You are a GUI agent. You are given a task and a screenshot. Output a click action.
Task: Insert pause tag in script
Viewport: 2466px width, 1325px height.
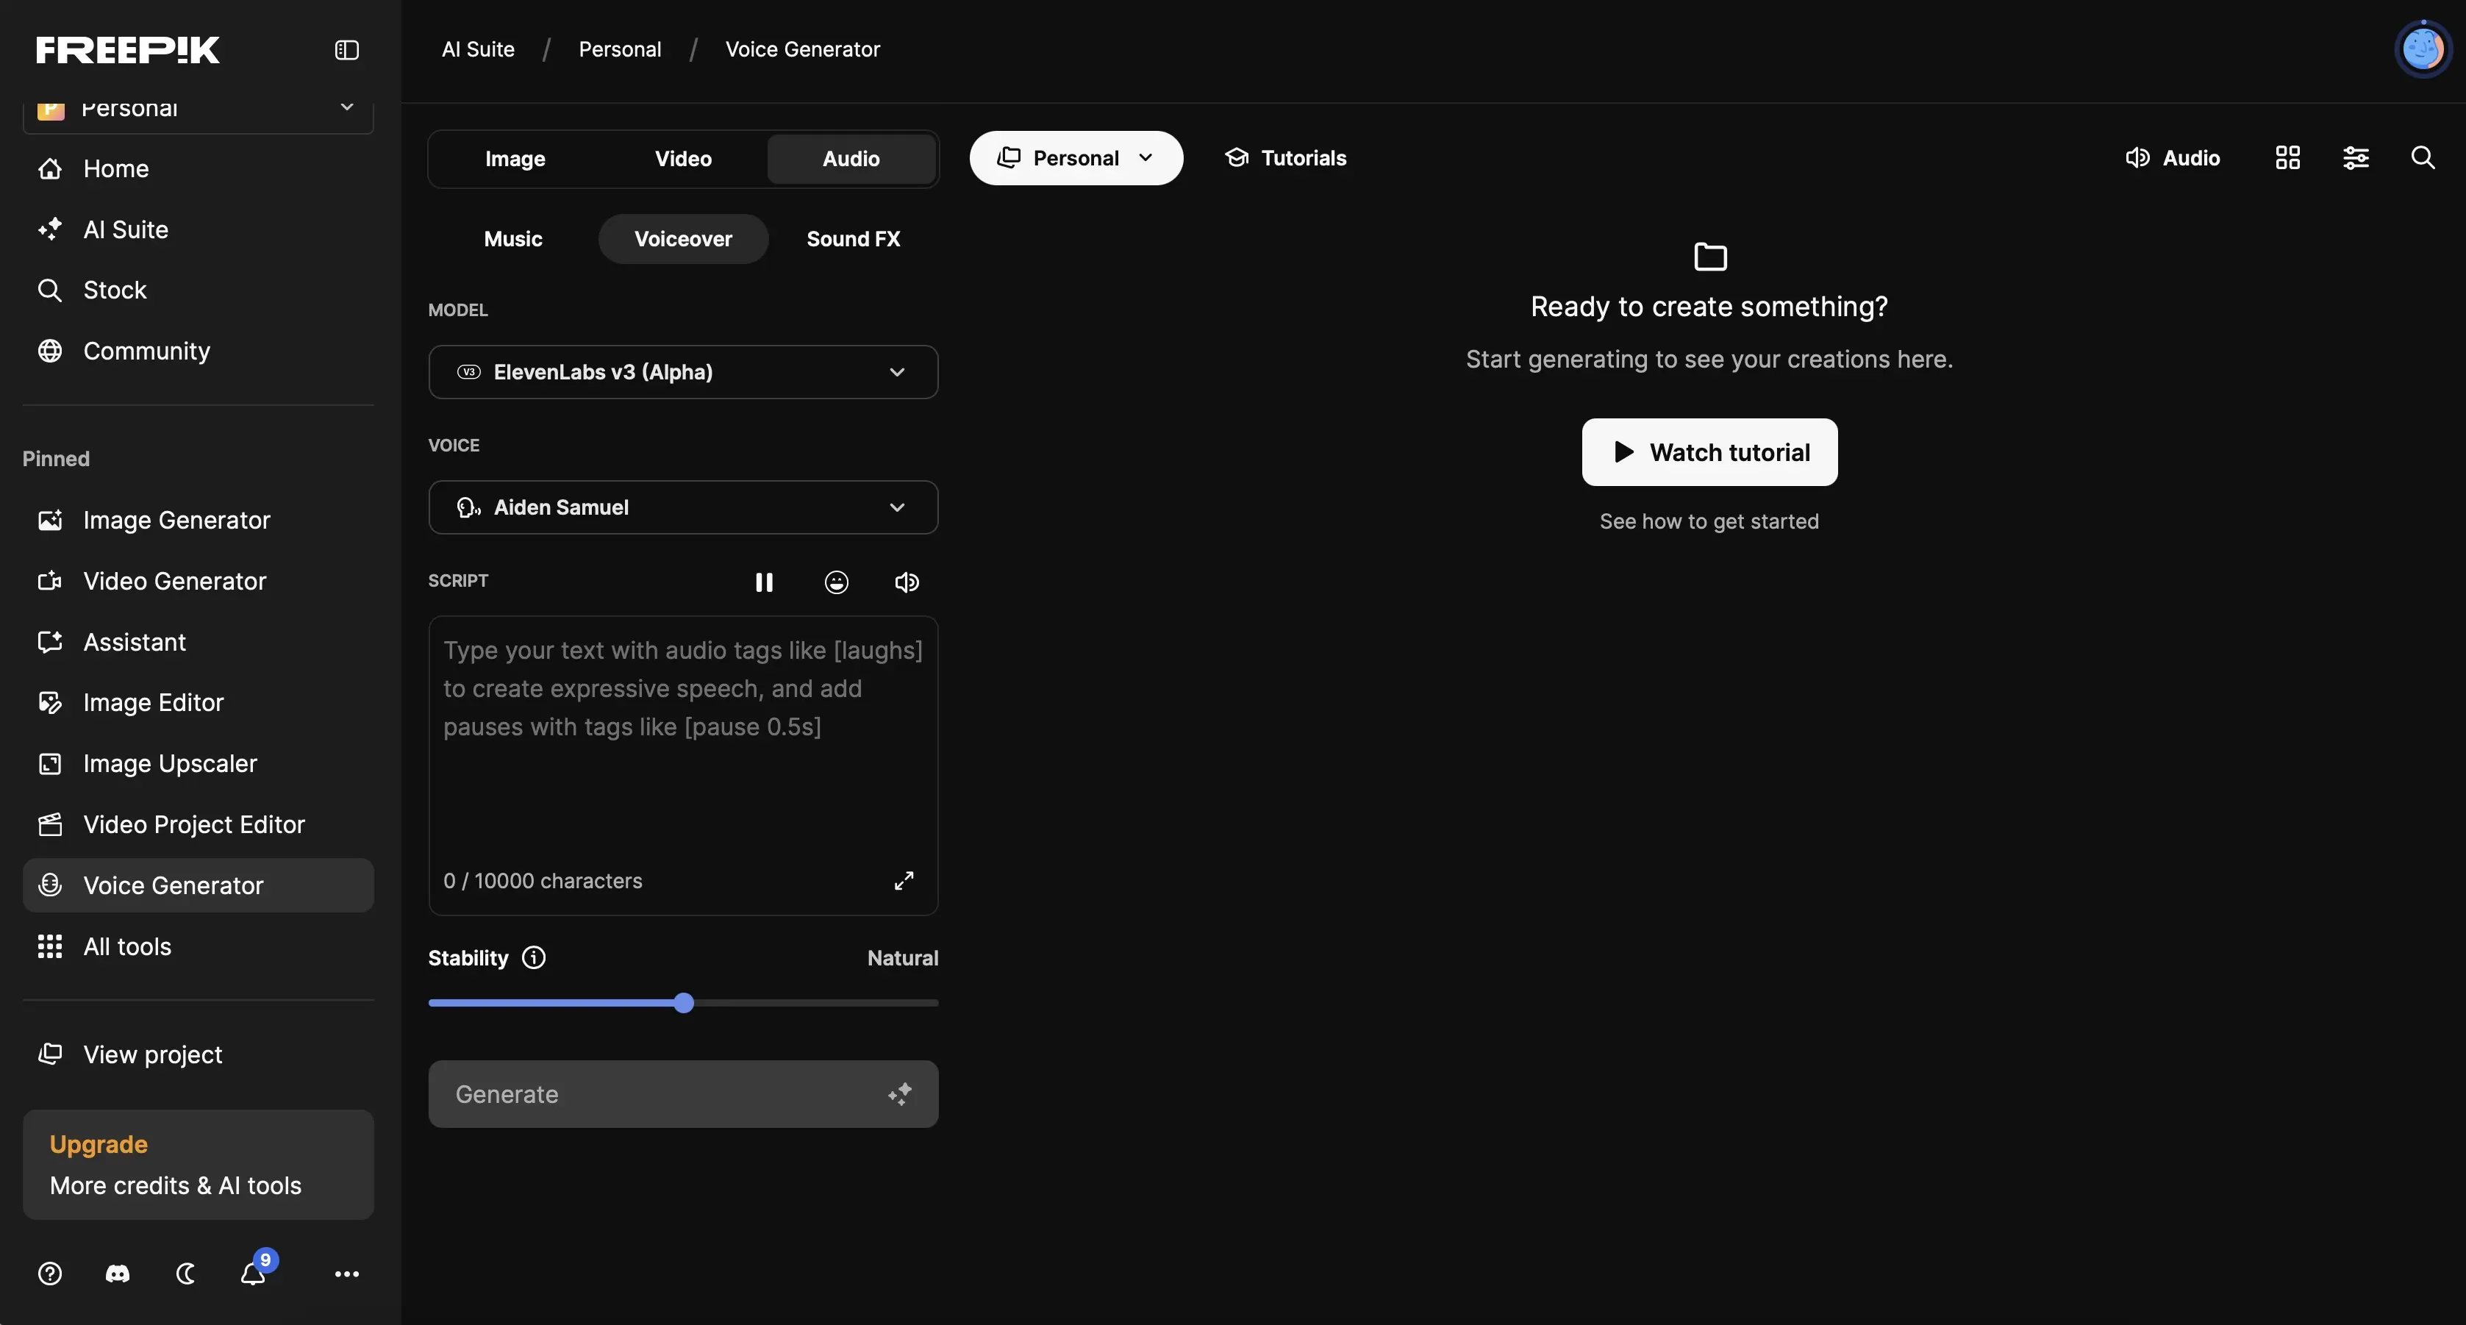coord(764,582)
